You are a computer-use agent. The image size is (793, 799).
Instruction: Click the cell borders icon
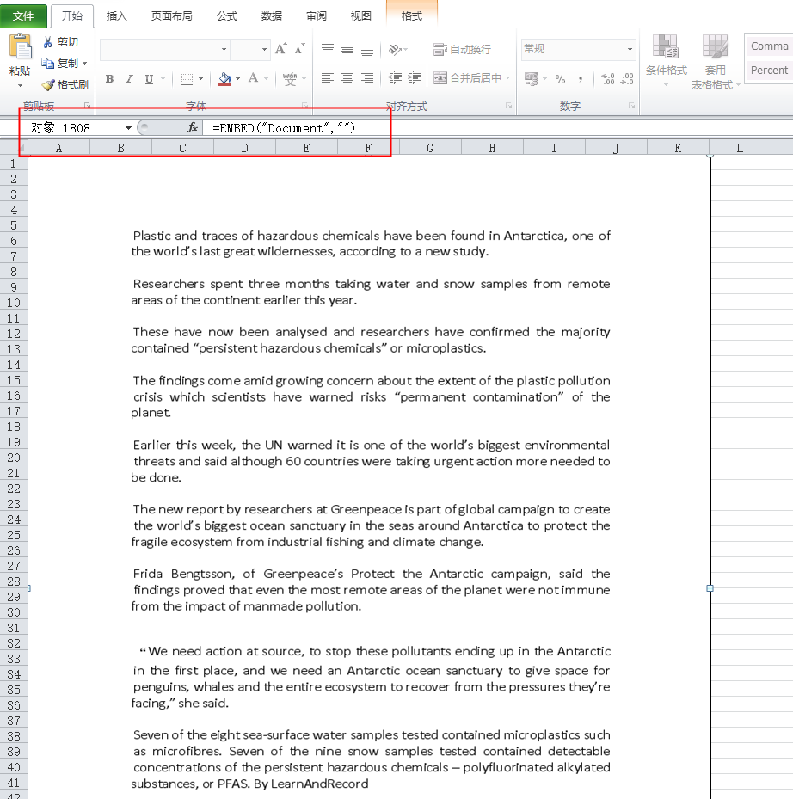(x=187, y=78)
